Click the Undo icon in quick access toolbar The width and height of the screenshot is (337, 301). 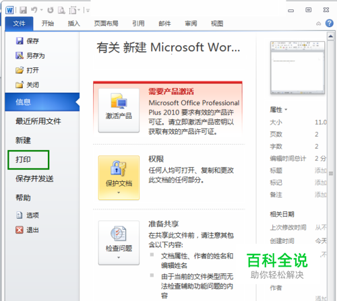(x=34, y=10)
